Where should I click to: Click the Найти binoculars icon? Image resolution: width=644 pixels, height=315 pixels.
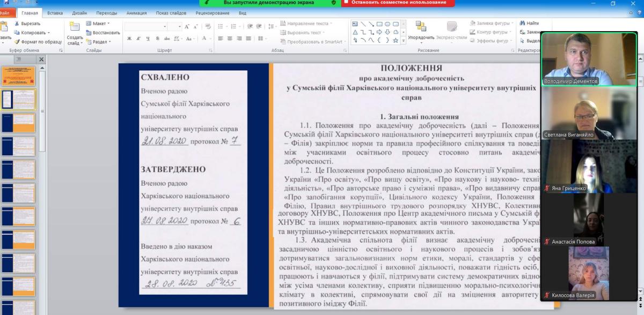tap(522, 24)
